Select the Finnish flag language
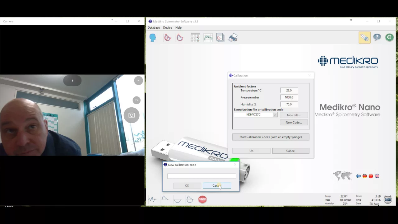398x224 pixels. tap(359, 176)
